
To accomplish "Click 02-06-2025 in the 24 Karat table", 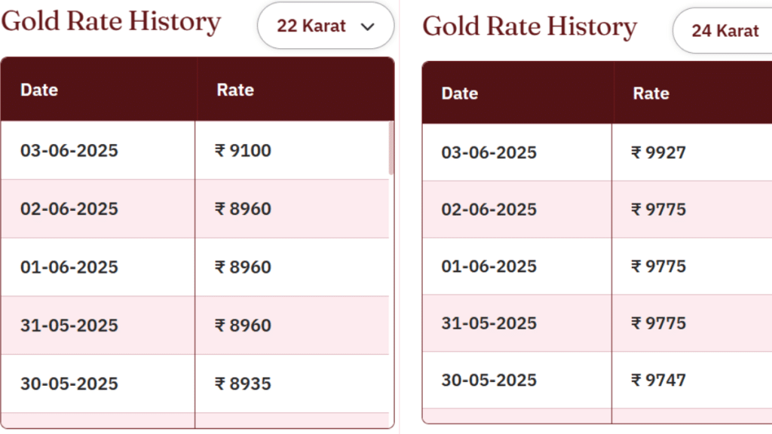I will click(x=489, y=209).
